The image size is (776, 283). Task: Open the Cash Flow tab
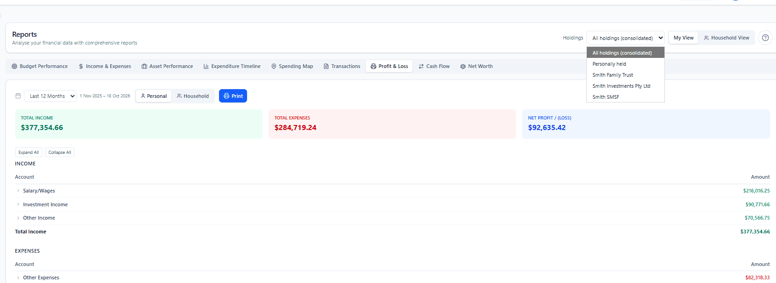(434, 66)
